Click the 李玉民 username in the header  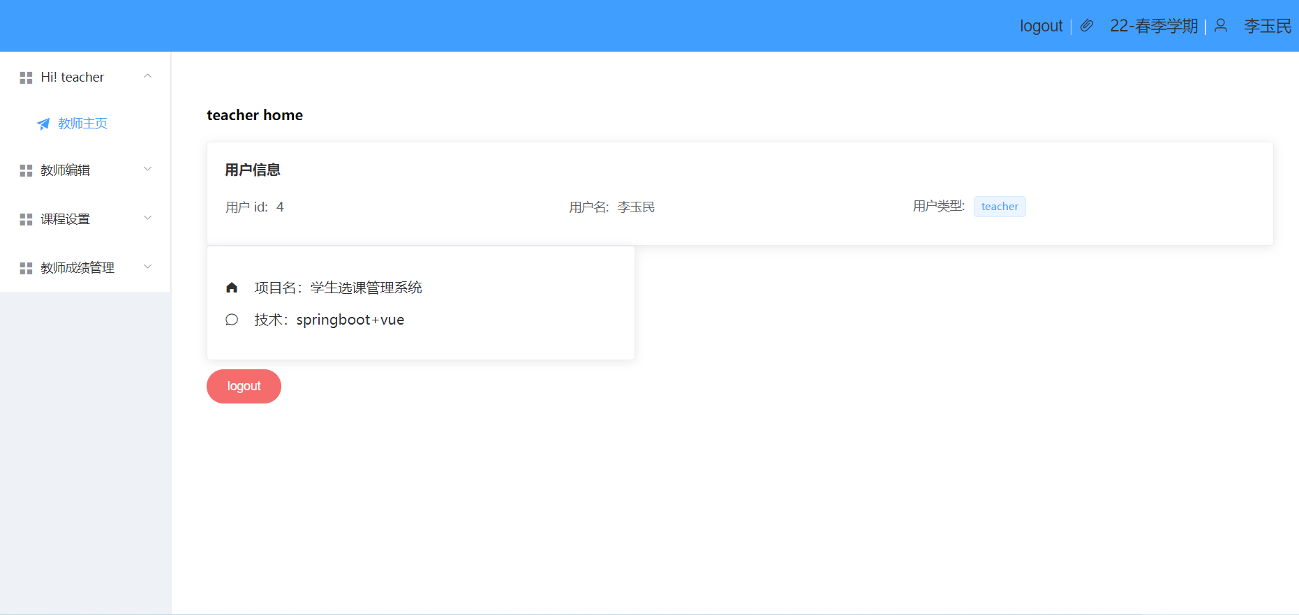click(x=1268, y=26)
